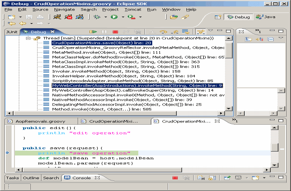Select Method.invoke line: 585 stack frame

(102, 109)
